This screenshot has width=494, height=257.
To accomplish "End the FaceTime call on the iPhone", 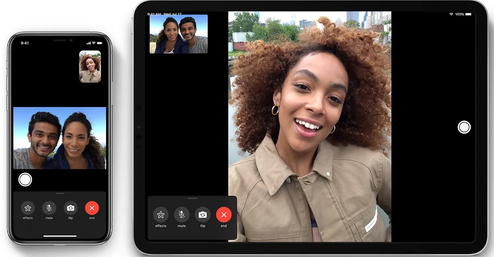I will [x=92, y=208].
